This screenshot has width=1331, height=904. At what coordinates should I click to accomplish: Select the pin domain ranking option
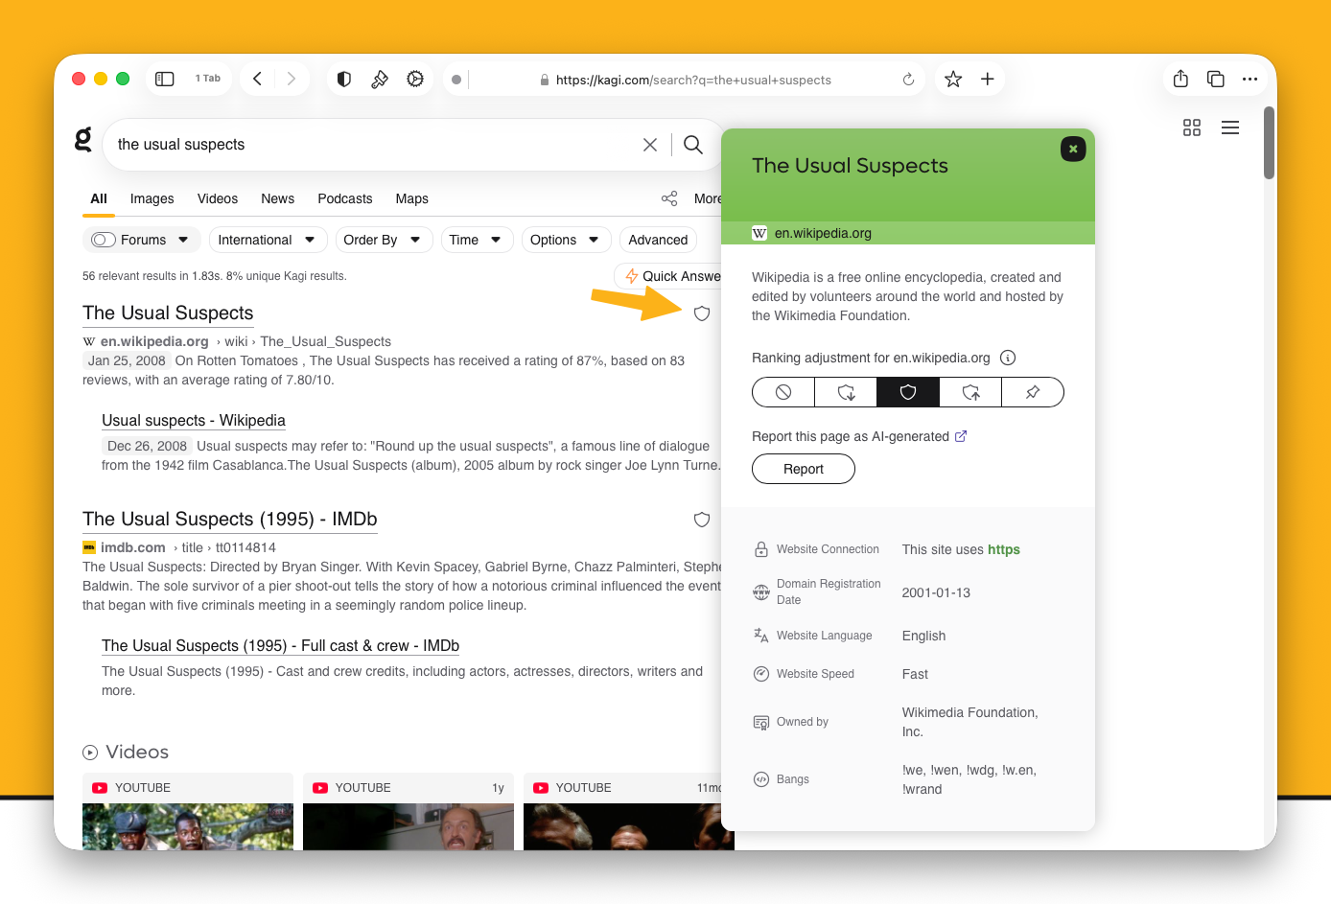(1033, 392)
